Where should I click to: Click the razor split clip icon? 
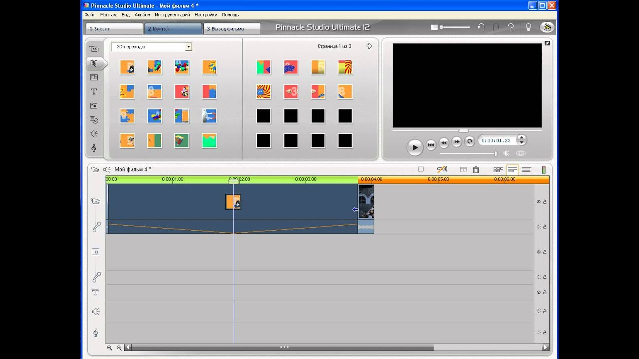[463, 170]
